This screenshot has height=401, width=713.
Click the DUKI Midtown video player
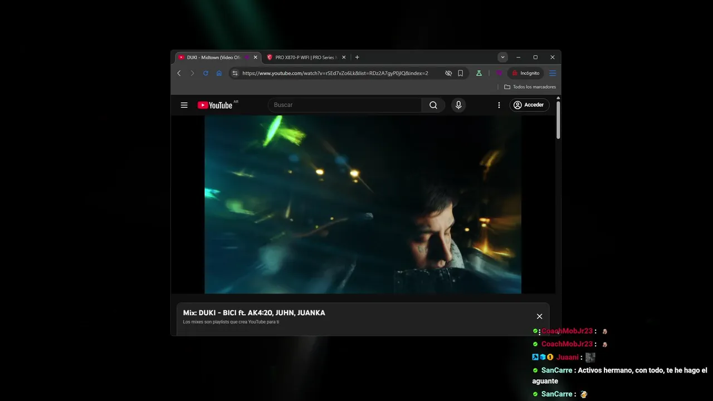click(x=363, y=204)
